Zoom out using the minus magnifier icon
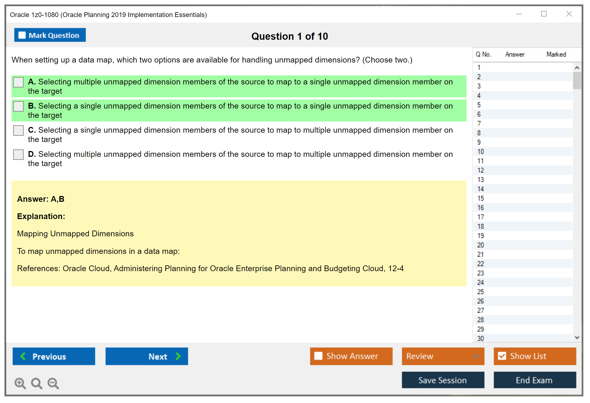 click(x=53, y=383)
